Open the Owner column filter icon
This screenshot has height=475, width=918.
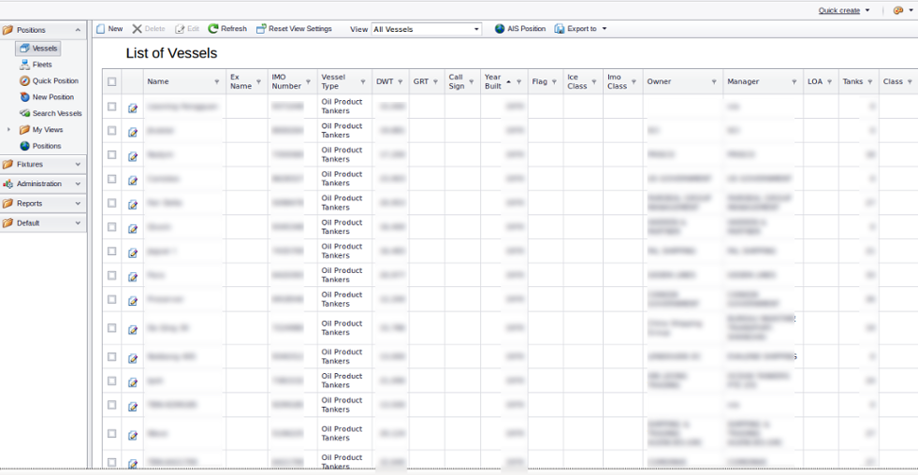(714, 82)
